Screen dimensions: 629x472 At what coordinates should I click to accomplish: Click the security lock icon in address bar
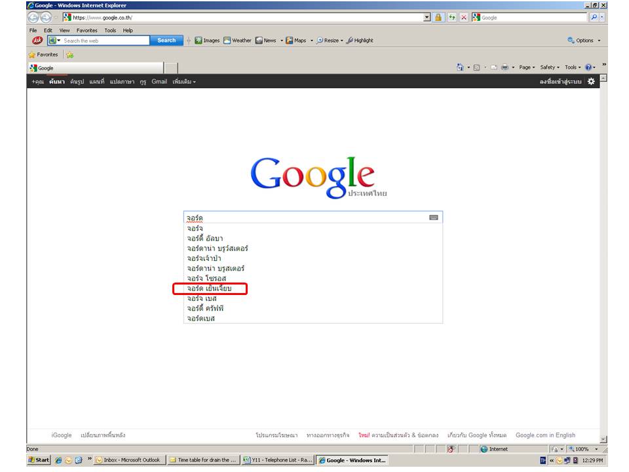click(438, 18)
